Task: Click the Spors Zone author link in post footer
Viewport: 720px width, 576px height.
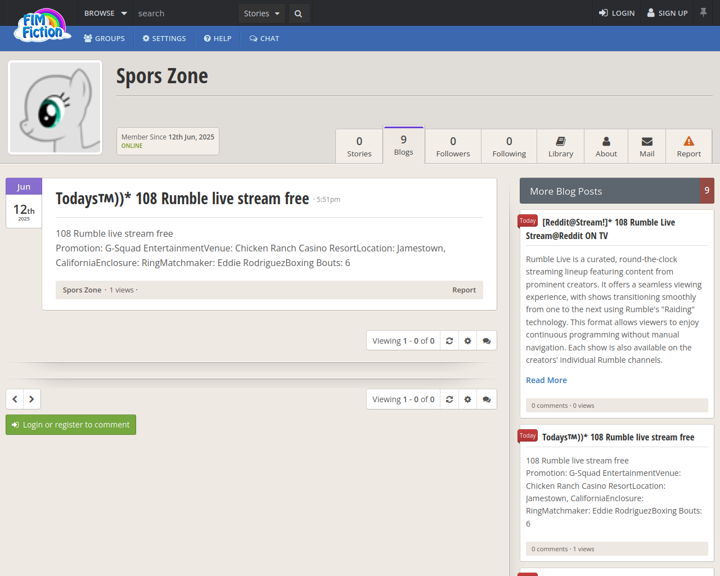Action: 82,290
